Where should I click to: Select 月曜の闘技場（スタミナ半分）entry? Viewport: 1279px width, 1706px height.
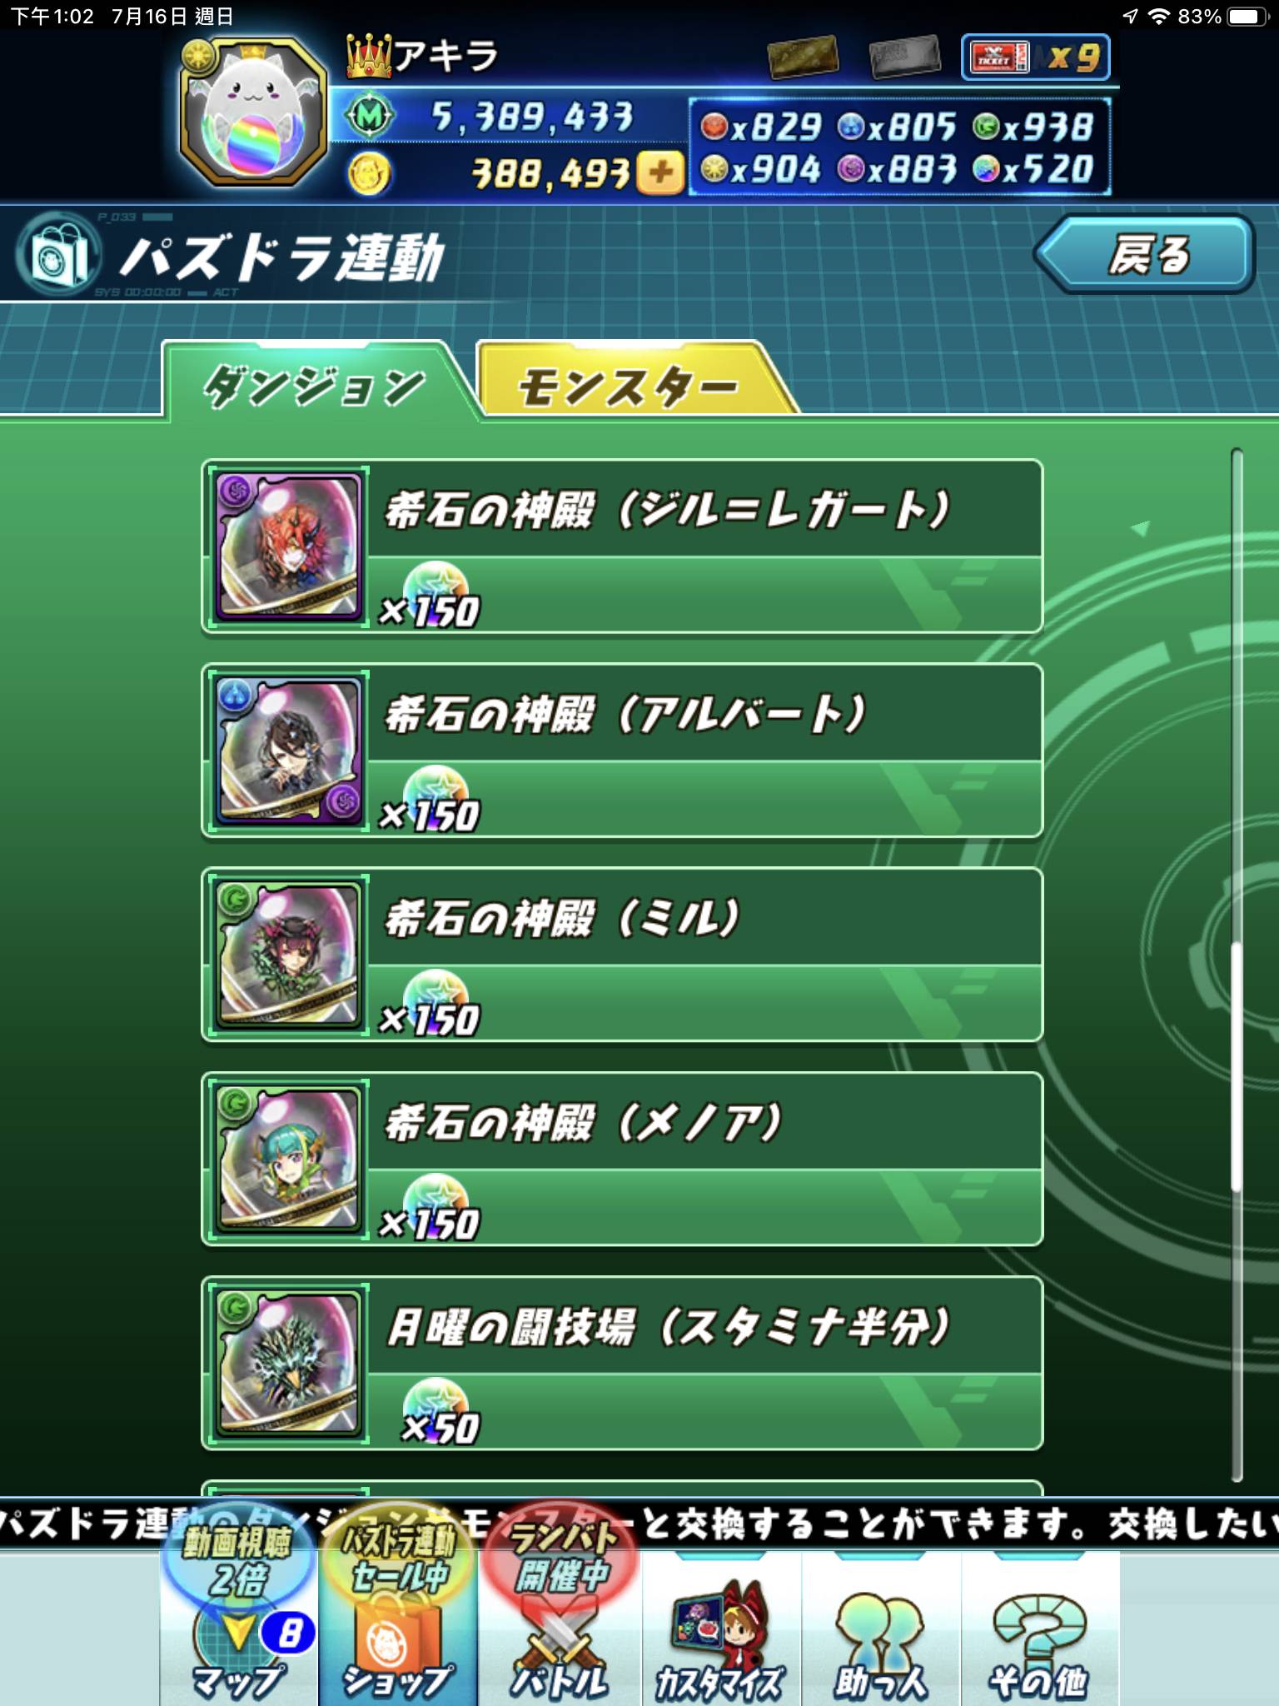(x=622, y=1363)
